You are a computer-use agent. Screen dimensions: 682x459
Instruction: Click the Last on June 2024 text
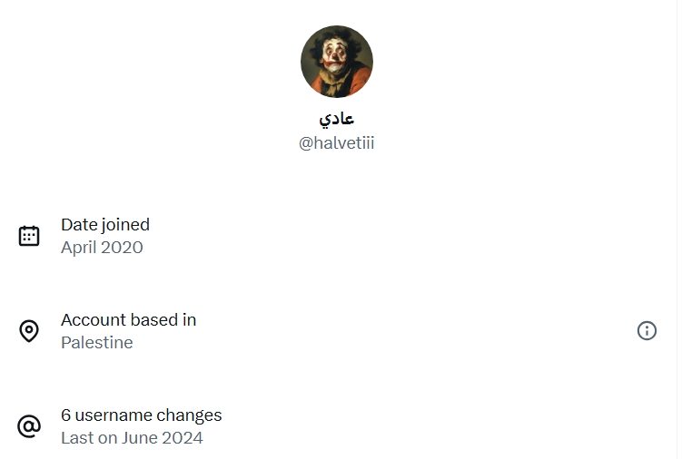tap(132, 438)
